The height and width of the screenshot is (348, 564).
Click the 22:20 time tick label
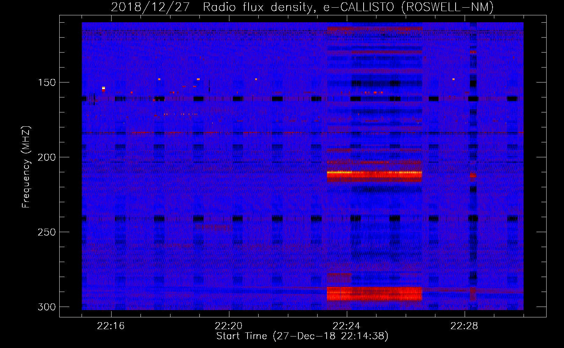click(x=229, y=326)
